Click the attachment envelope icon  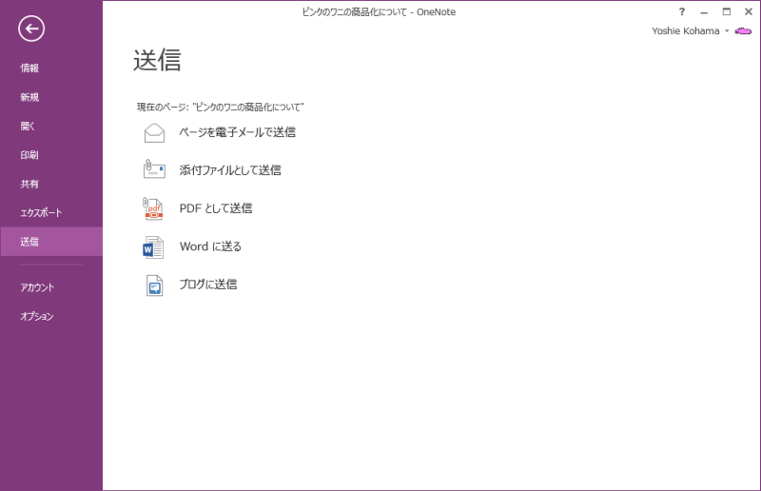click(x=154, y=169)
